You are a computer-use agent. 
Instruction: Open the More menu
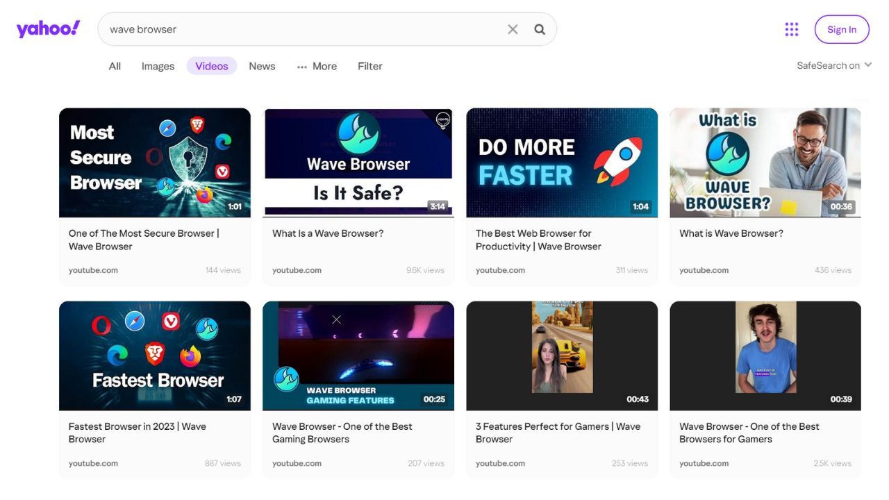(x=324, y=66)
